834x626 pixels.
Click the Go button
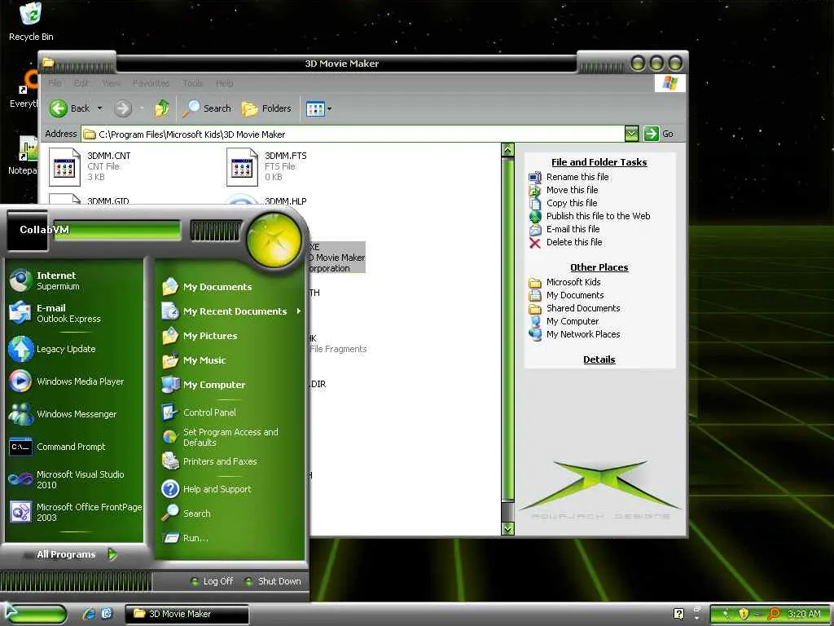click(x=659, y=134)
